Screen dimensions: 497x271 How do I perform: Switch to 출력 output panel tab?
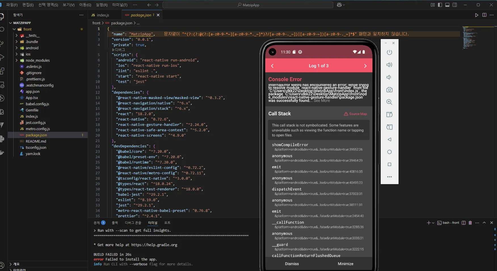click(115, 223)
